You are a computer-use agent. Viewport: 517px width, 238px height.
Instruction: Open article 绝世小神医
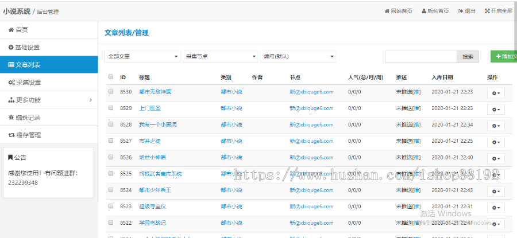pyautogui.click(x=153, y=157)
